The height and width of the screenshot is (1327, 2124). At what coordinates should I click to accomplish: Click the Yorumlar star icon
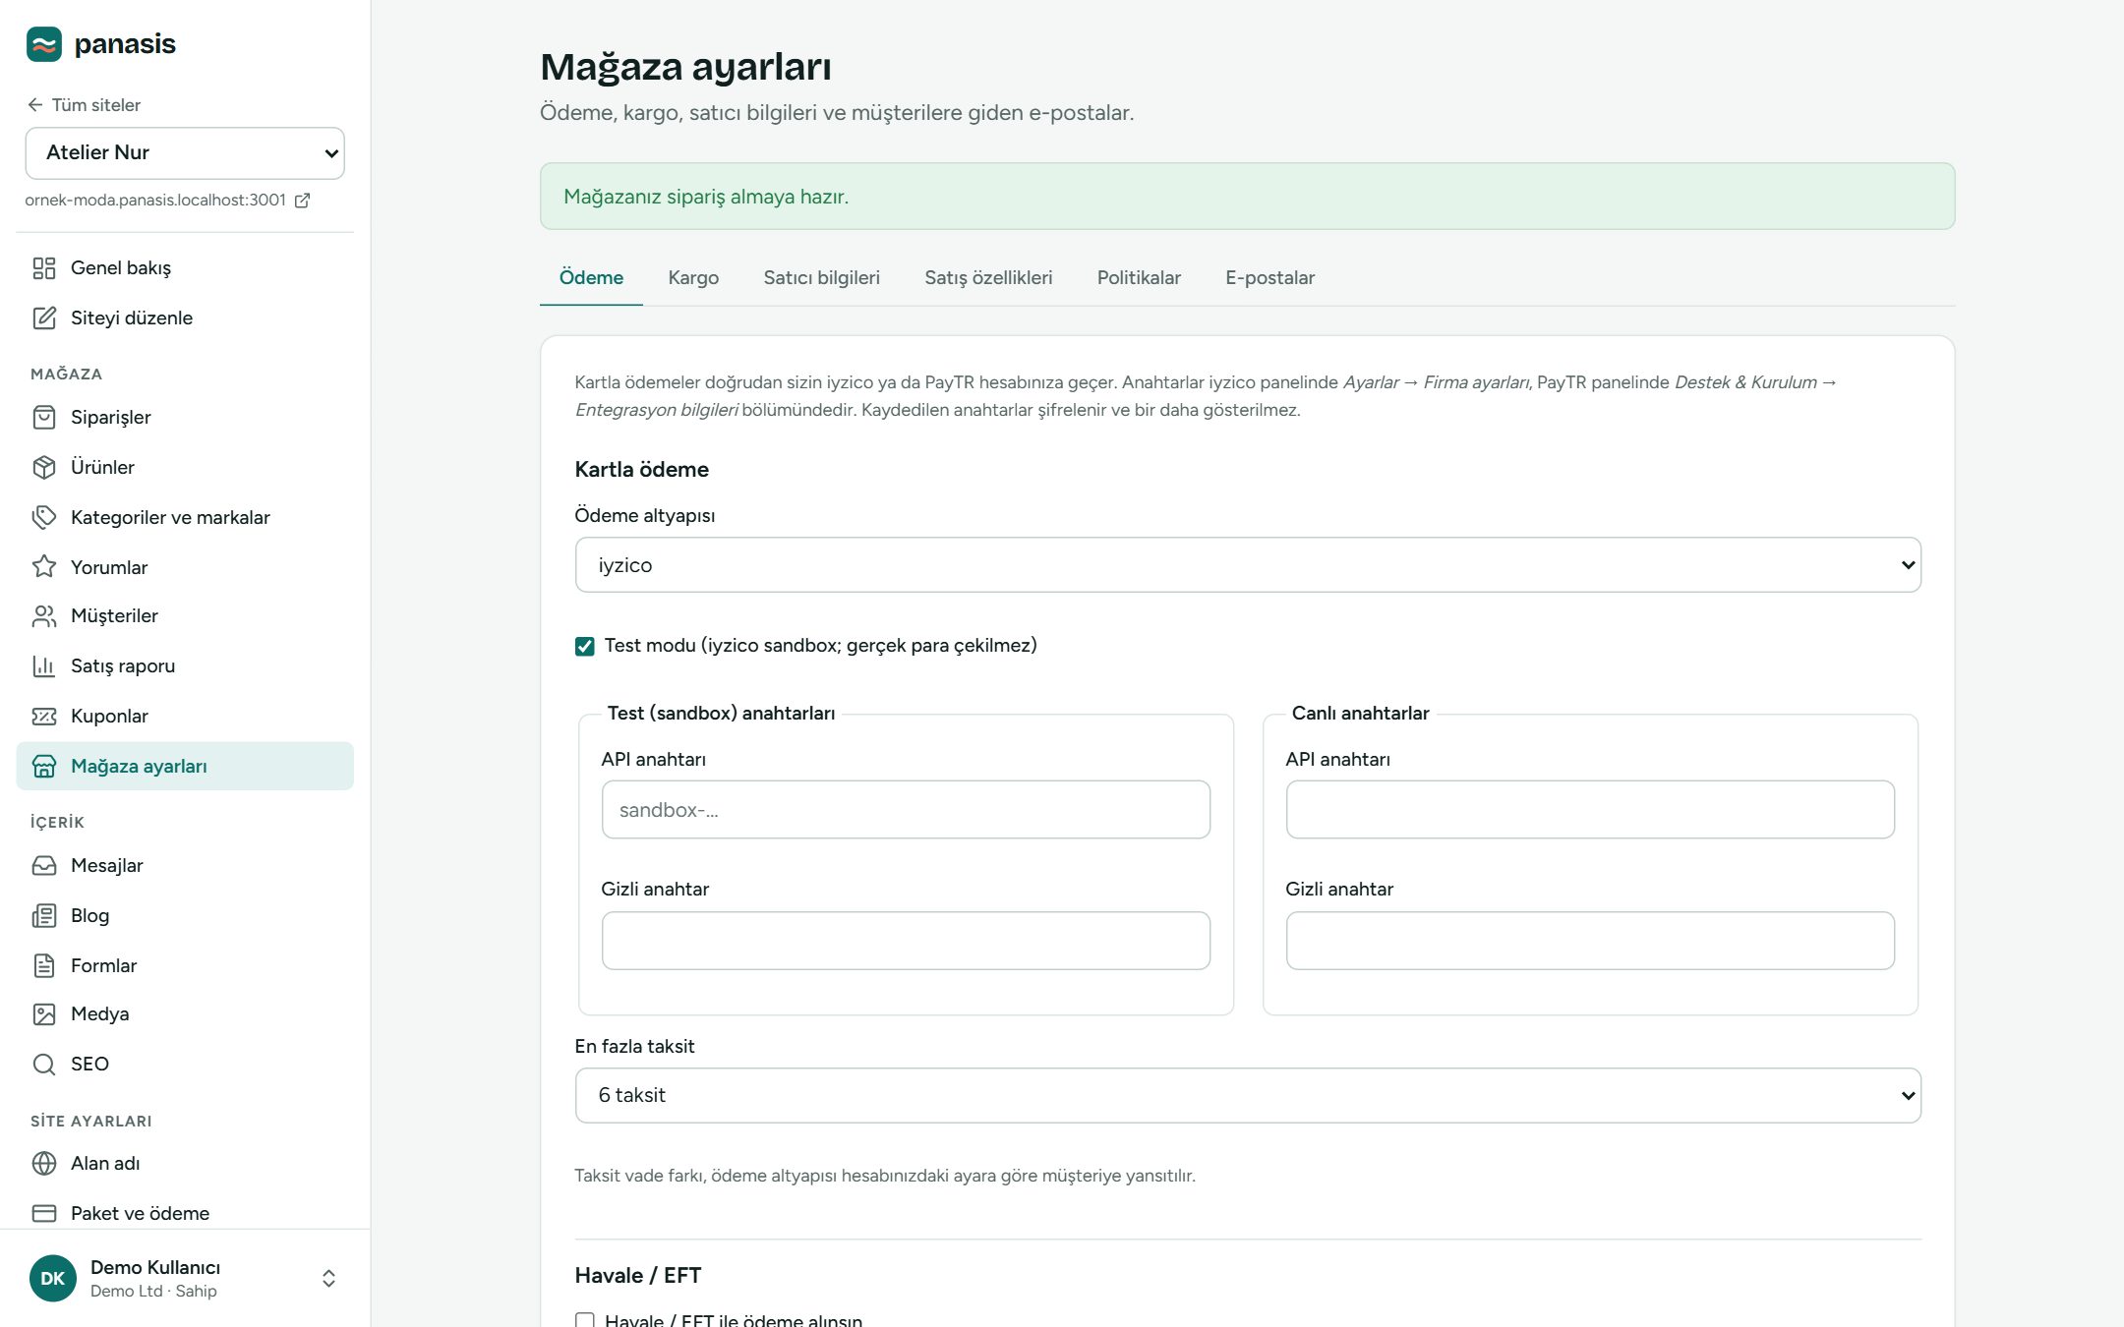click(x=44, y=567)
